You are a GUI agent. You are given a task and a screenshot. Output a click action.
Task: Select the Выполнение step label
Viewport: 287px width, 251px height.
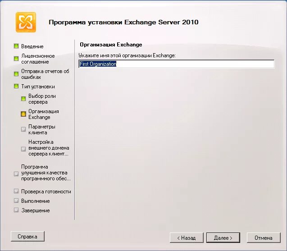click(x=35, y=201)
